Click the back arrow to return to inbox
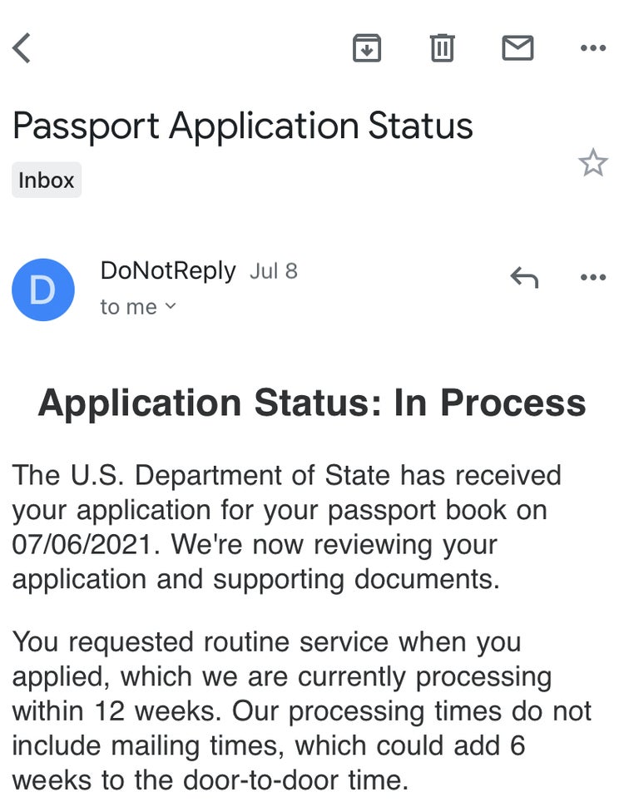The height and width of the screenshot is (802, 624). (21, 47)
